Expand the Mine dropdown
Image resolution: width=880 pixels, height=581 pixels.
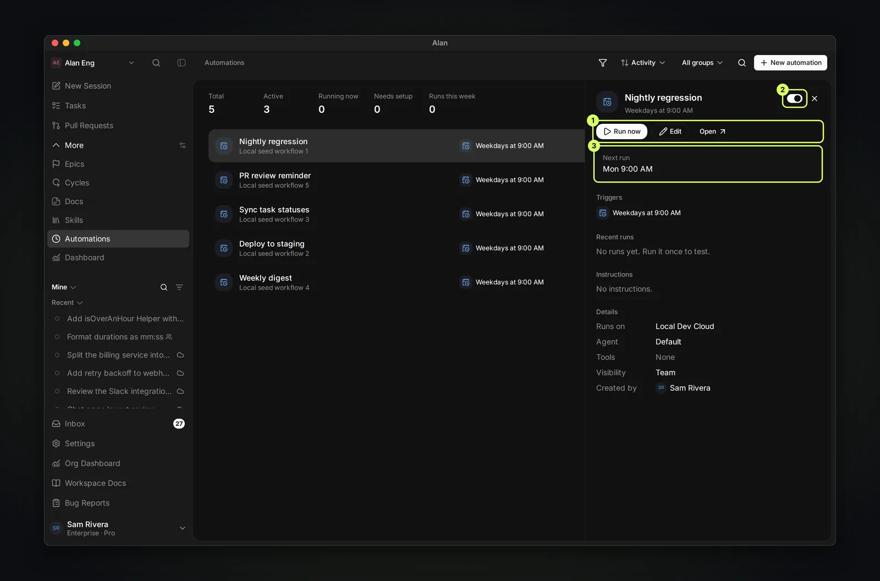click(64, 287)
